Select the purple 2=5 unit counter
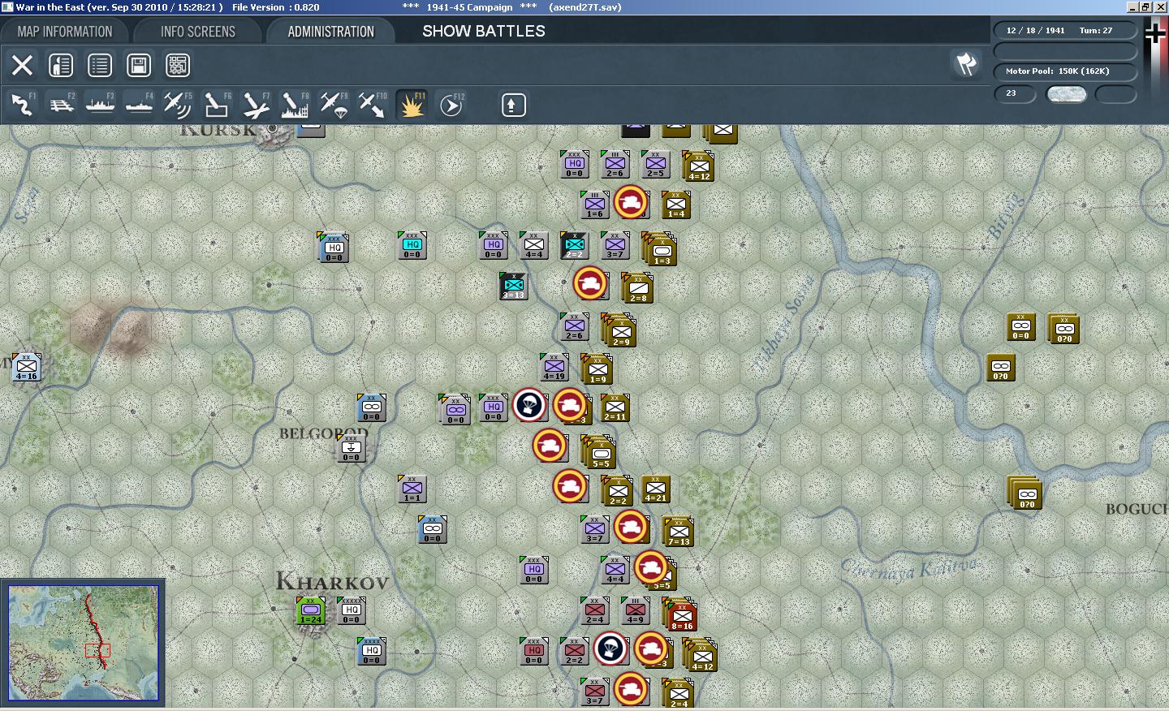The height and width of the screenshot is (711, 1169). tap(655, 164)
